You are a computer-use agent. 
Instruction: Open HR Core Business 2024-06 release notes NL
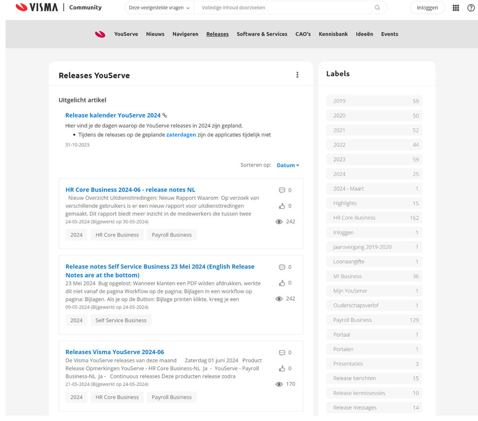coord(130,189)
